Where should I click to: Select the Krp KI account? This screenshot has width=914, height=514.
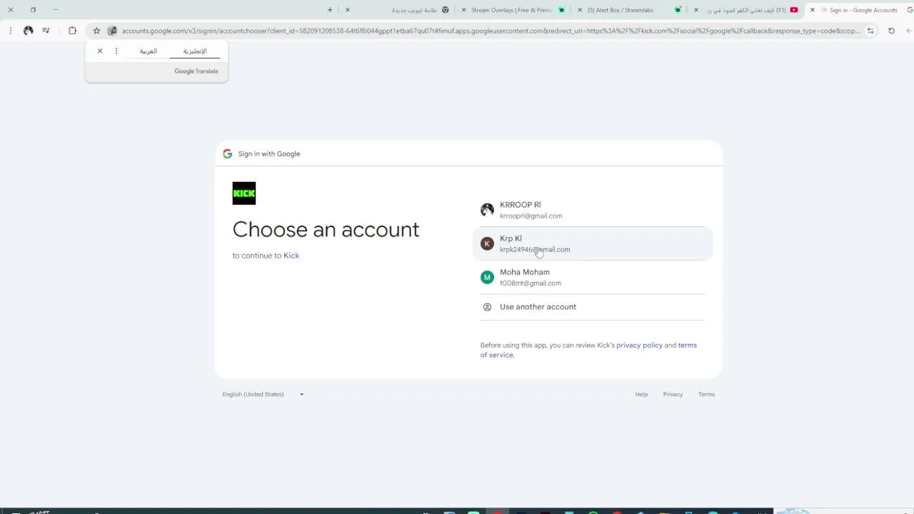tap(593, 243)
